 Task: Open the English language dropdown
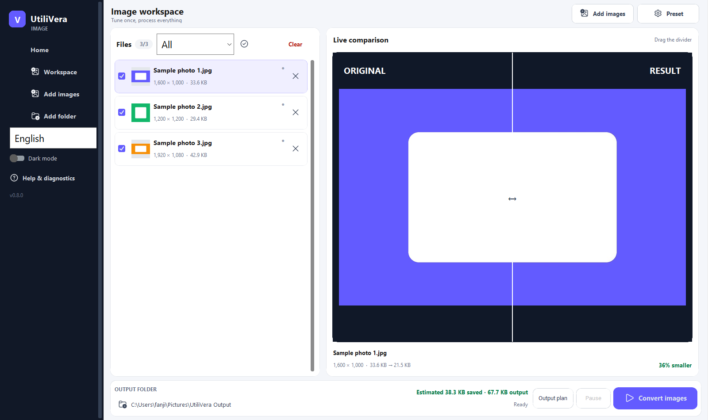coord(53,138)
